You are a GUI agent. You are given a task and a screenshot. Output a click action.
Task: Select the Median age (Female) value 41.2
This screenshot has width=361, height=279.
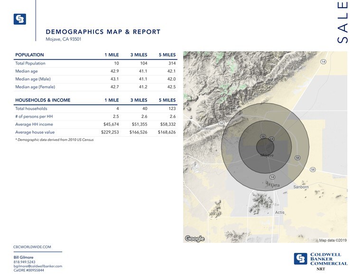click(143, 87)
